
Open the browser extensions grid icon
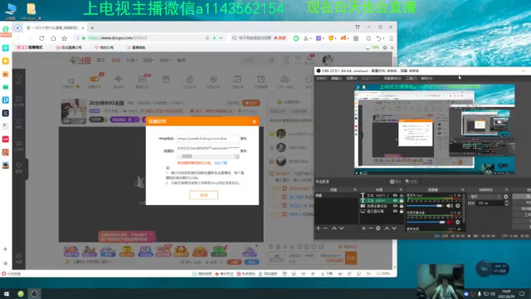pyautogui.click(x=356, y=38)
